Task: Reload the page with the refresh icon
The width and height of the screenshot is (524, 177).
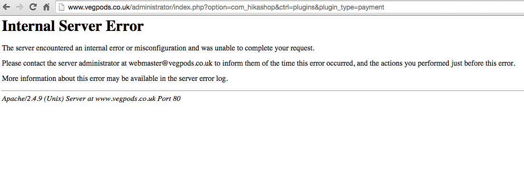Action: pyautogui.click(x=33, y=7)
